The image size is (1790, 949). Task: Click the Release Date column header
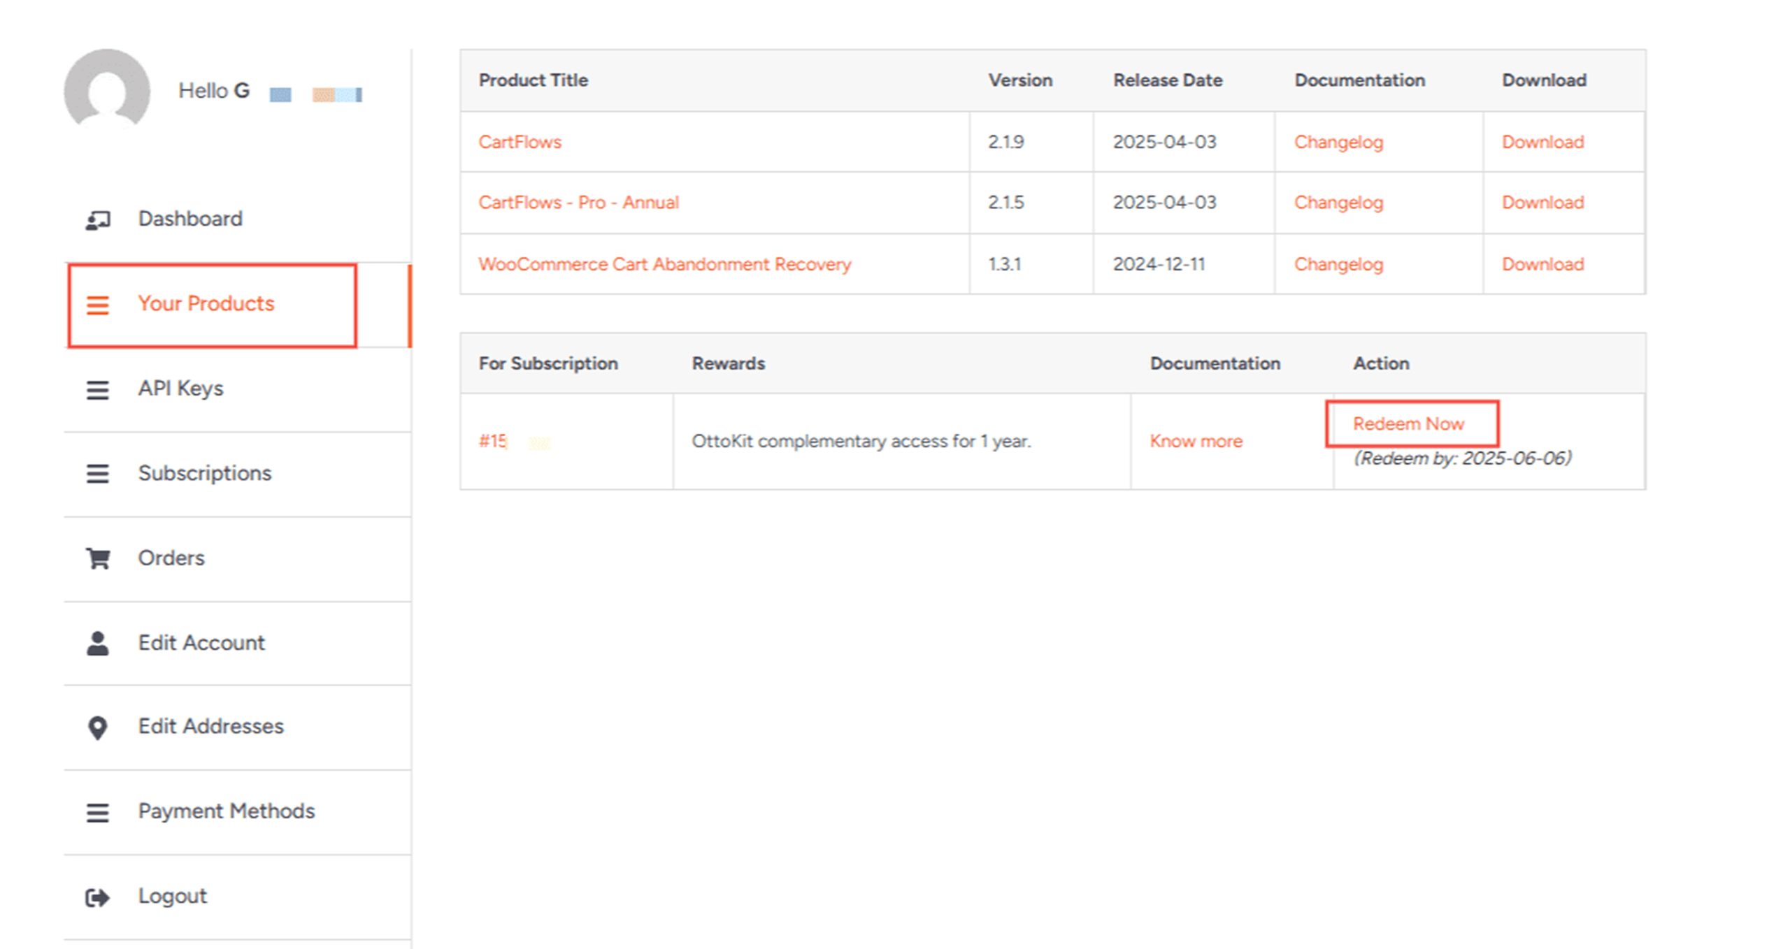(1168, 80)
